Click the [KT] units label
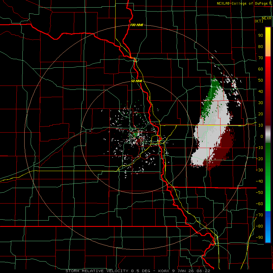The width and height of the screenshot is (273, 273). pyautogui.click(x=259, y=21)
